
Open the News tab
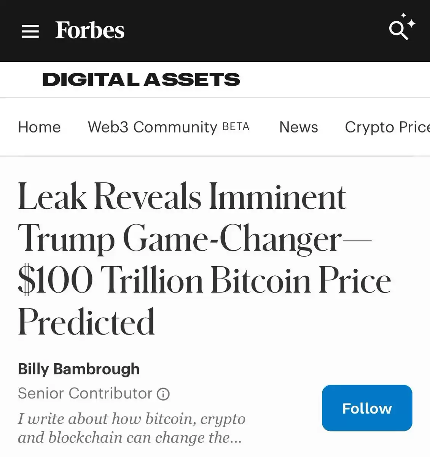coord(299,127)
